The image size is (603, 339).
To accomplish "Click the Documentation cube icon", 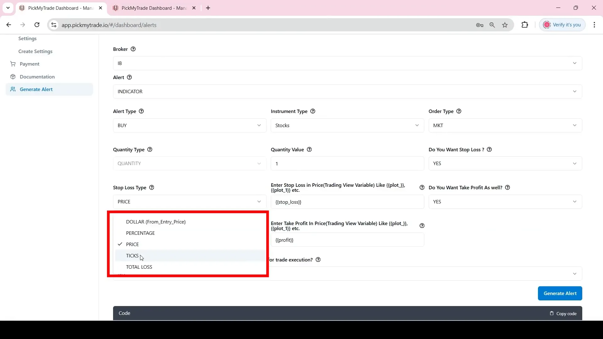I will click(13, 77).
